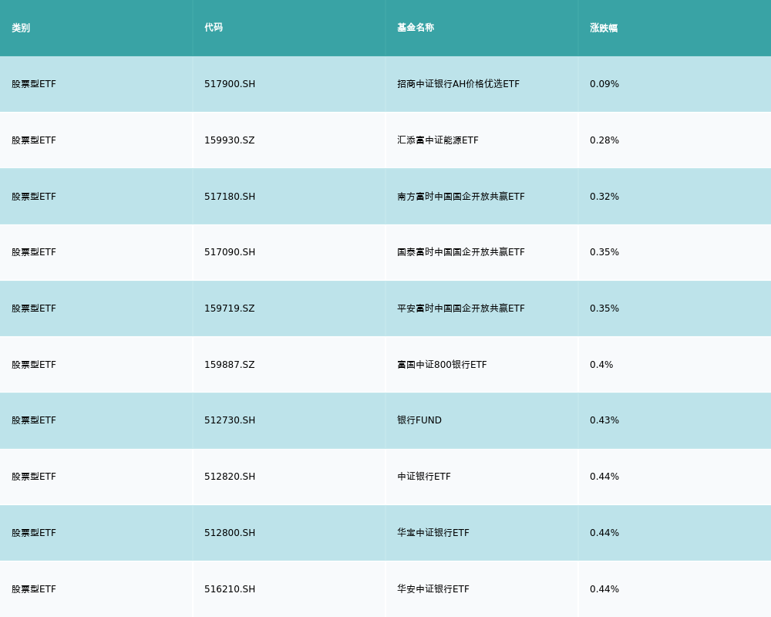Click fund code 159930.SZ
The image size is (771, 617).
(229, 140)
